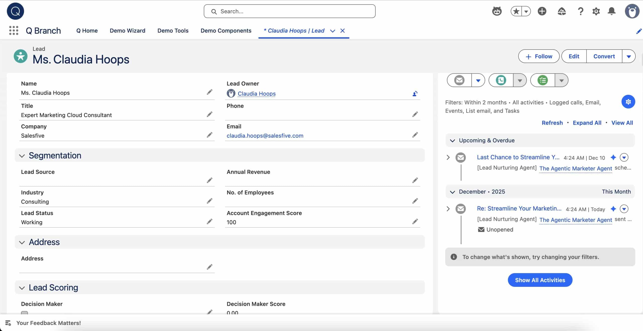Open the setup gear menu
Image resolution: width=643 pixels, height=331 pixels.
596,11
